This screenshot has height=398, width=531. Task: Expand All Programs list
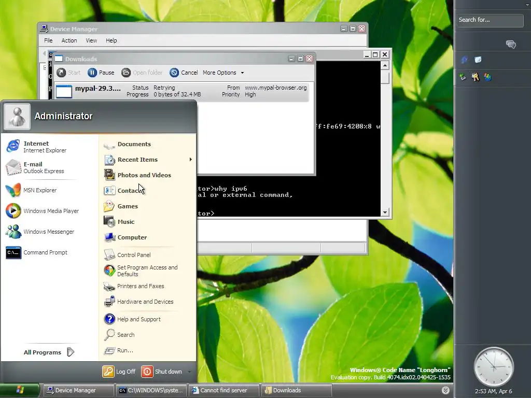(x=49, y=352)
